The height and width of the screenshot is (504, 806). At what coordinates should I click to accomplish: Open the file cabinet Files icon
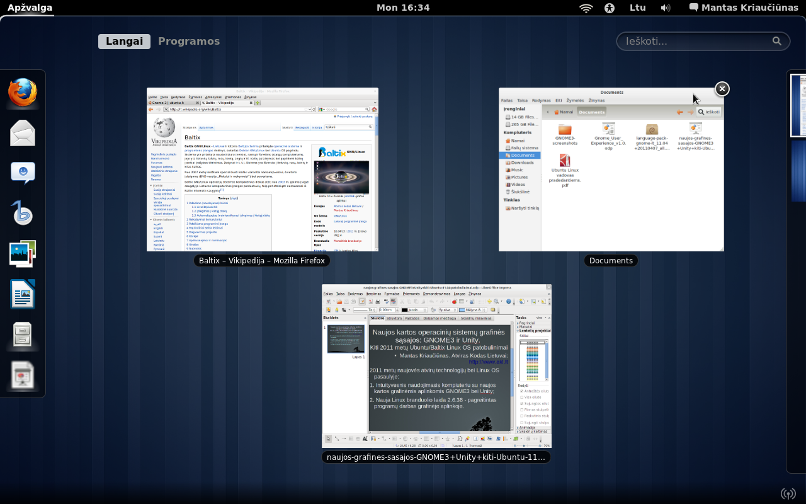(23, 335)
